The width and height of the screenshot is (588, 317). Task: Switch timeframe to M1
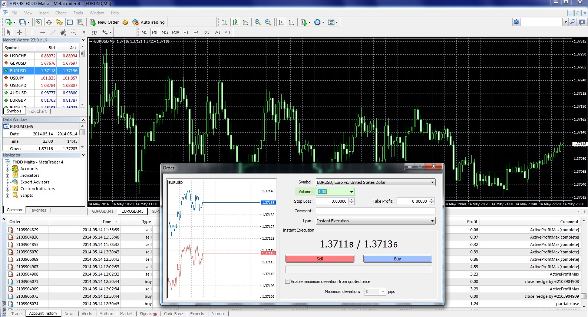click(144, 32)
